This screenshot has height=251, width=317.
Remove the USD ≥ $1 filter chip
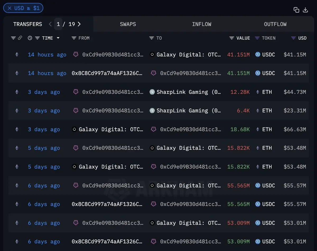click(x=10, y=8)
